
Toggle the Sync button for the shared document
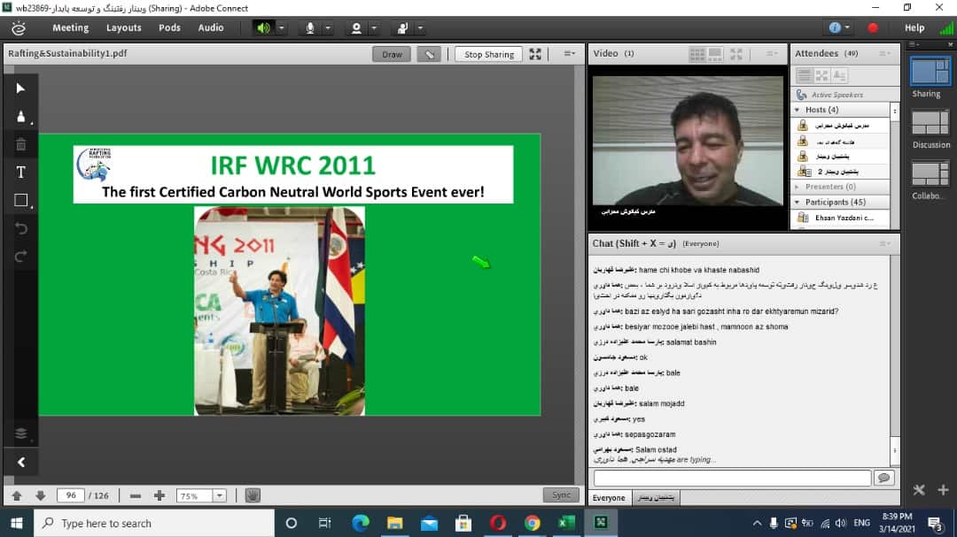[x=561, y=495]
